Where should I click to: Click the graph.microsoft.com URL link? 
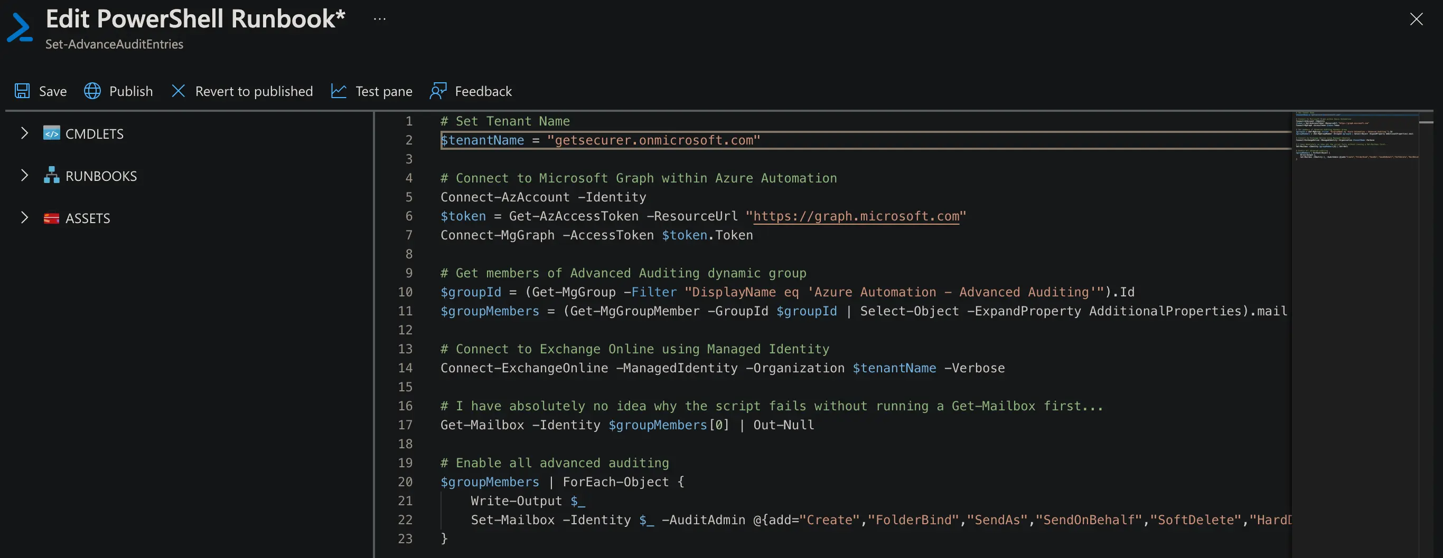(855, 216)
